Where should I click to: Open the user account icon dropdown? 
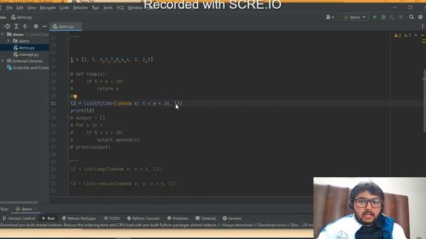[329, 17]
